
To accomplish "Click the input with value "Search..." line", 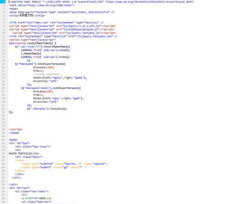I will (65, 164).
